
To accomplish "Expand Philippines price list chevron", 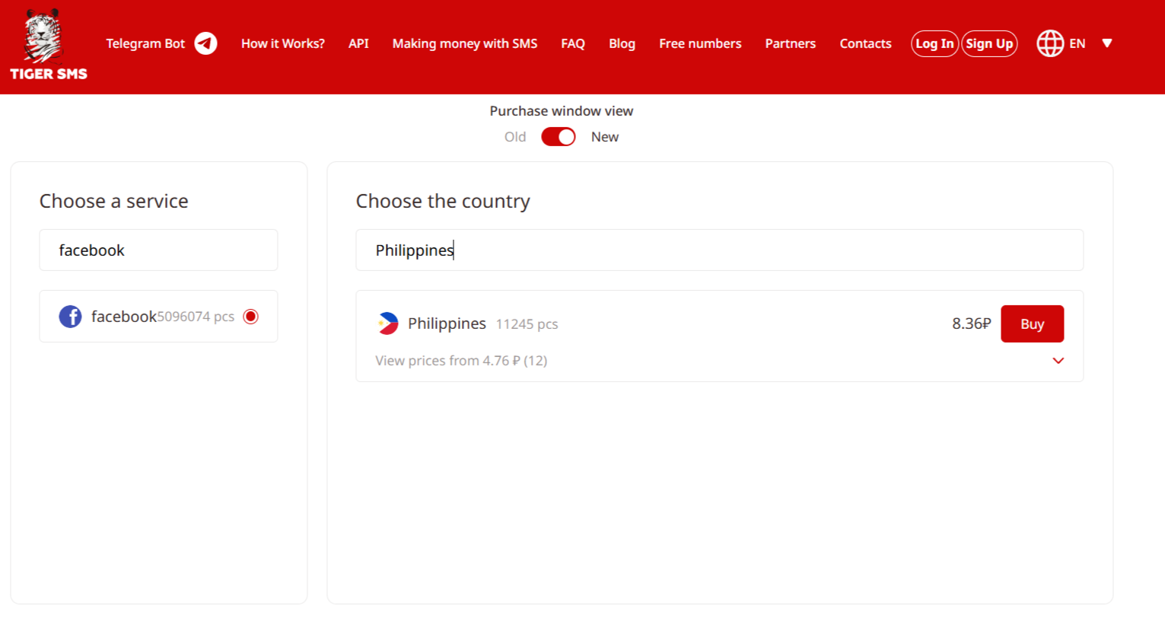I will (x=1058, y=361).
